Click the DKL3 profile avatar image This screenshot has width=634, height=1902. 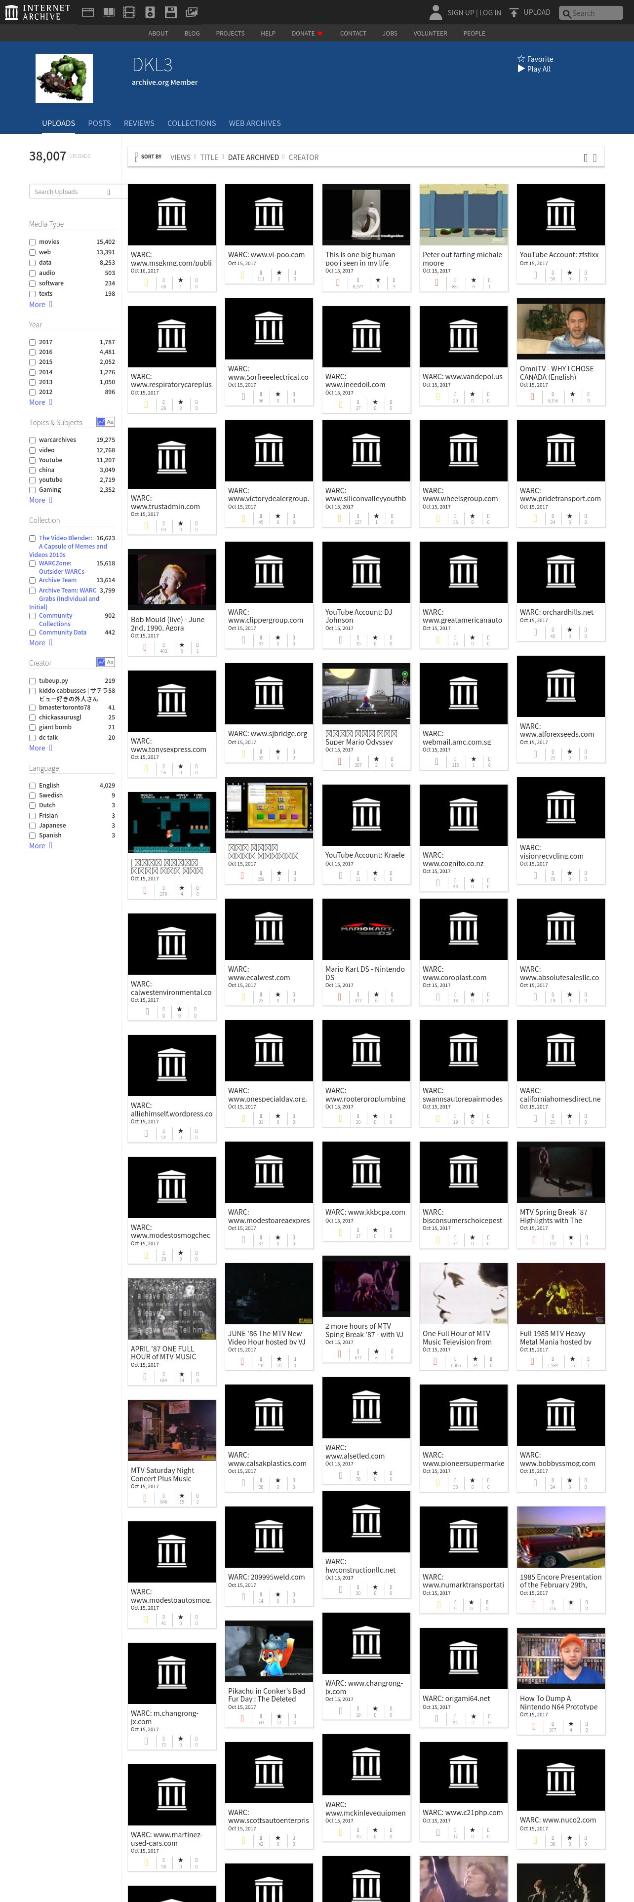(64, 79)
